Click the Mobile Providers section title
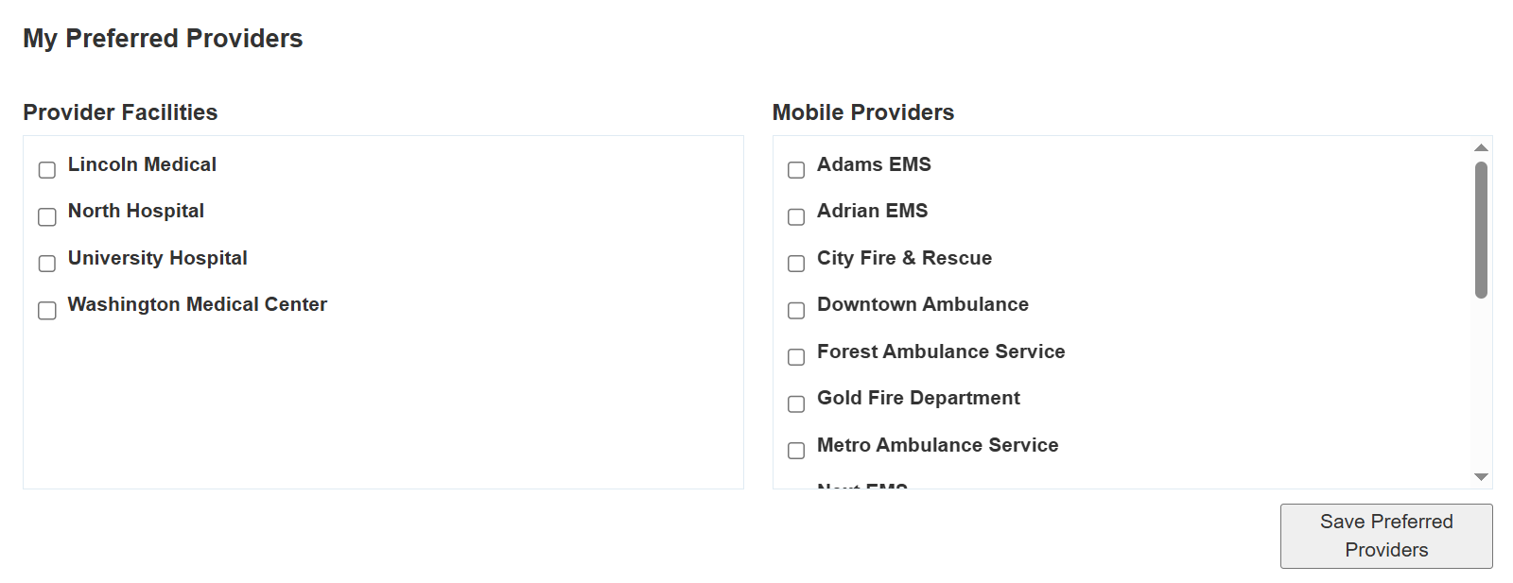Screen dimensions: 1513x583 [863, 112]
